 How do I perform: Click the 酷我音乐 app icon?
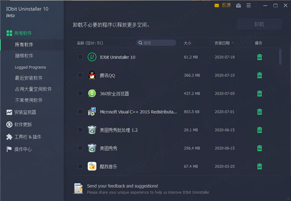(x=92, y=166)
